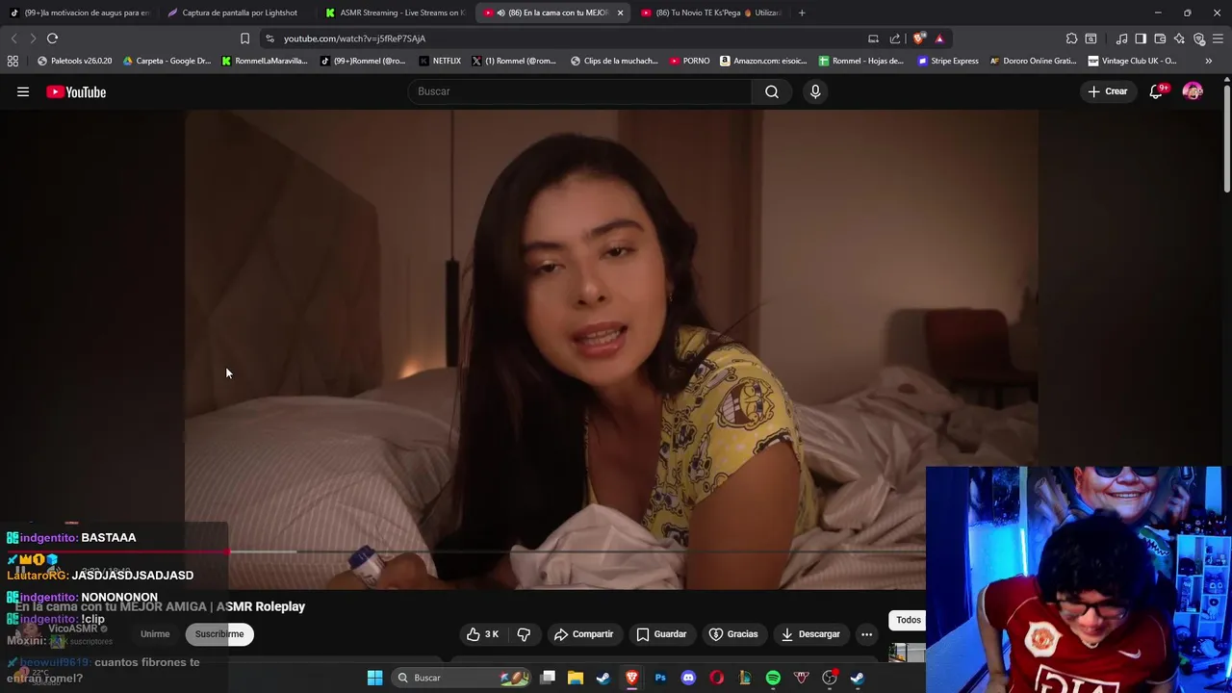Open NETFLIX bookmark
Screen dimensions: 1232x693
click(440, 61)
